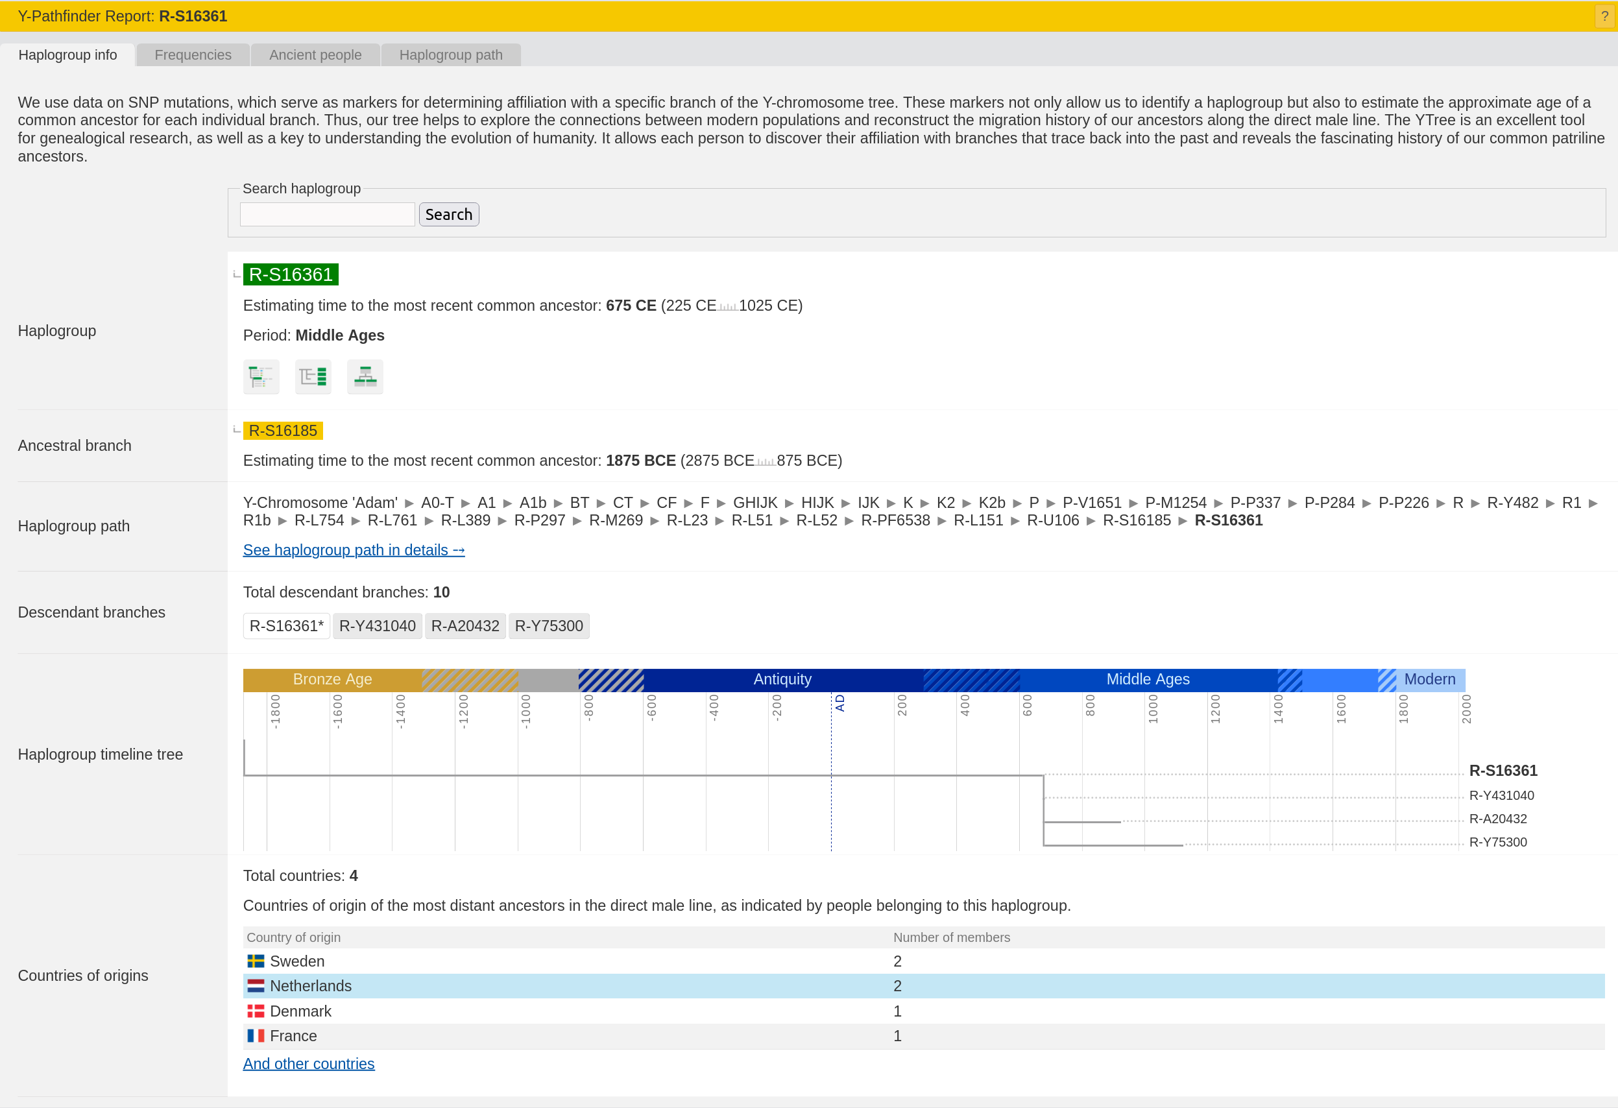
Task: Click R-L151 in the haplogroup path
Action: point(978,520)
